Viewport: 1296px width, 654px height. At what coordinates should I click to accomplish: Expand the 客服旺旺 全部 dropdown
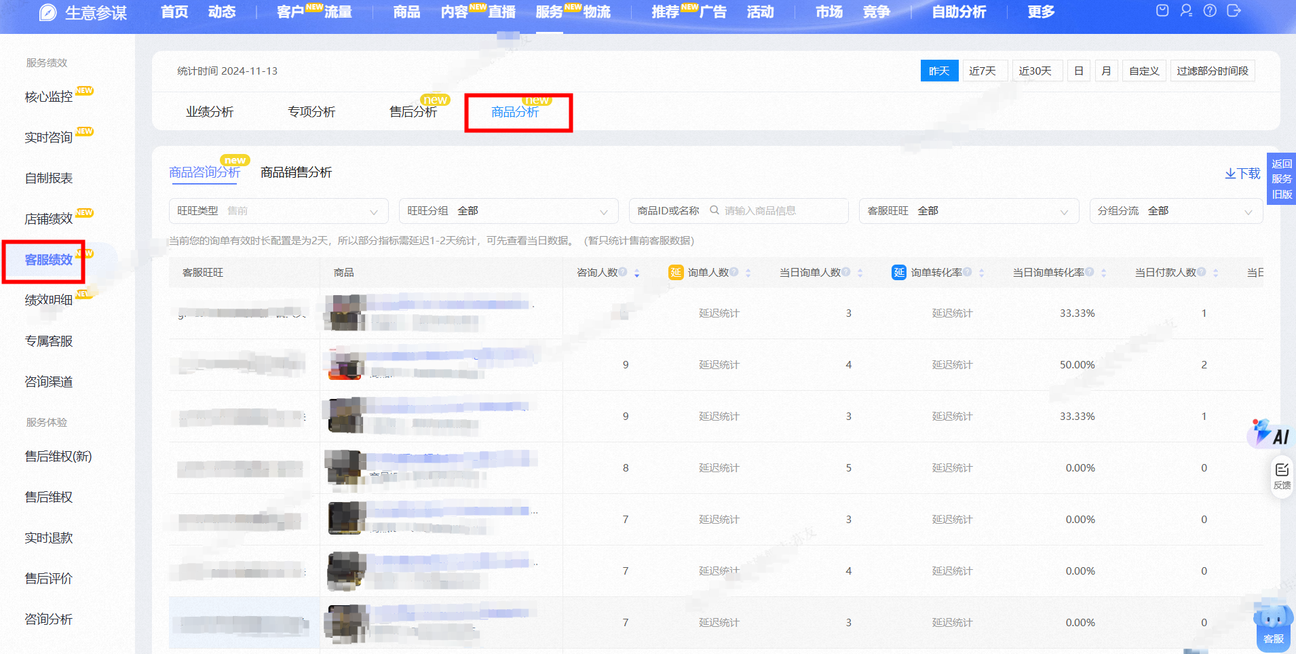pos(969,211)
